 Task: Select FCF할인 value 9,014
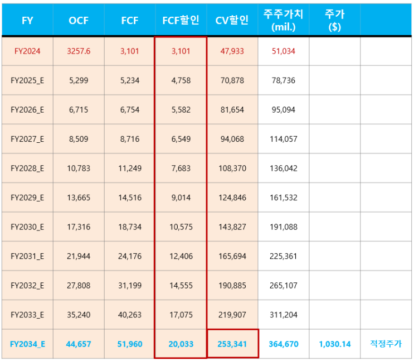click(x=181, y=198)
